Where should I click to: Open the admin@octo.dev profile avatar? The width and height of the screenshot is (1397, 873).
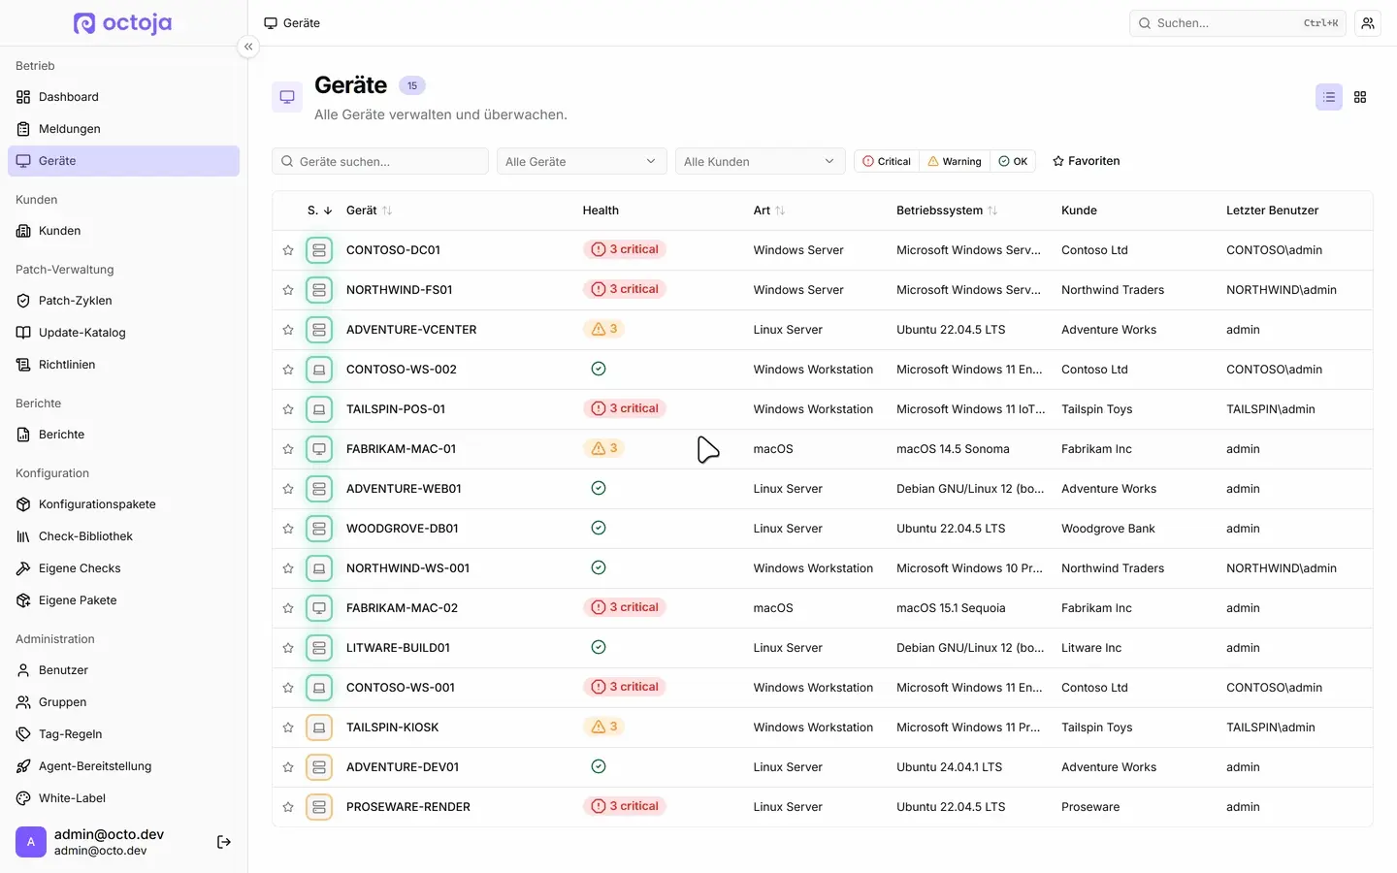click(x=31, y=842)
